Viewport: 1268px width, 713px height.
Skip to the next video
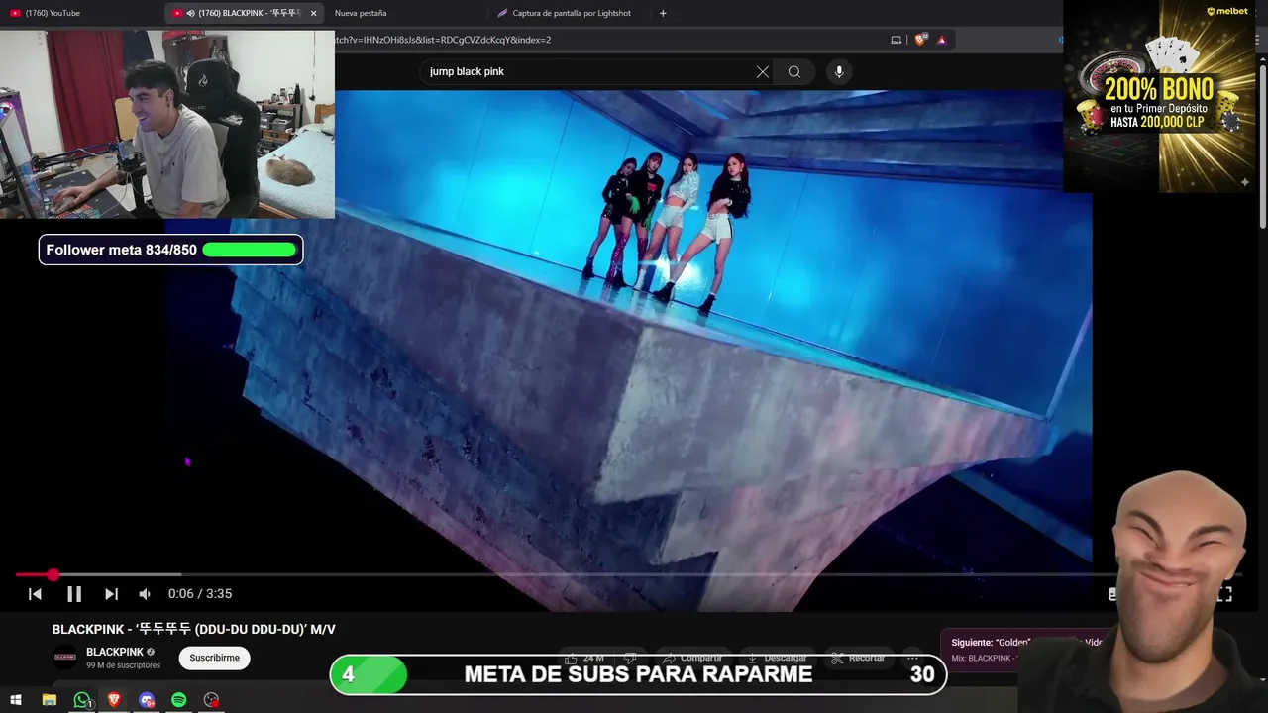[x=111, y=594]
